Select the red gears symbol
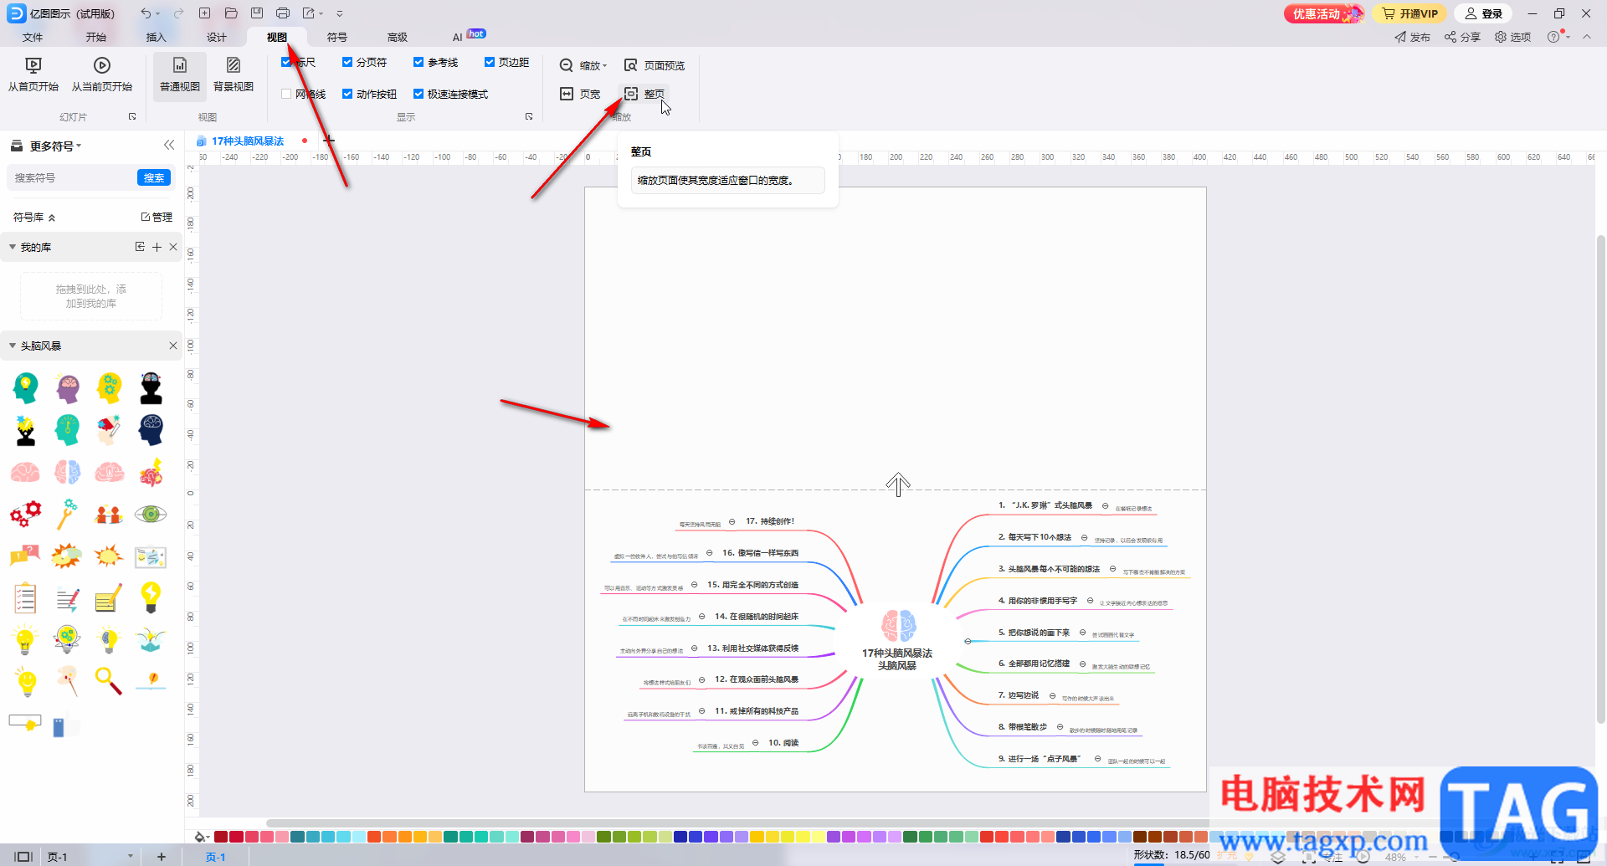The image size is (1607, 866). coord(25,514)
